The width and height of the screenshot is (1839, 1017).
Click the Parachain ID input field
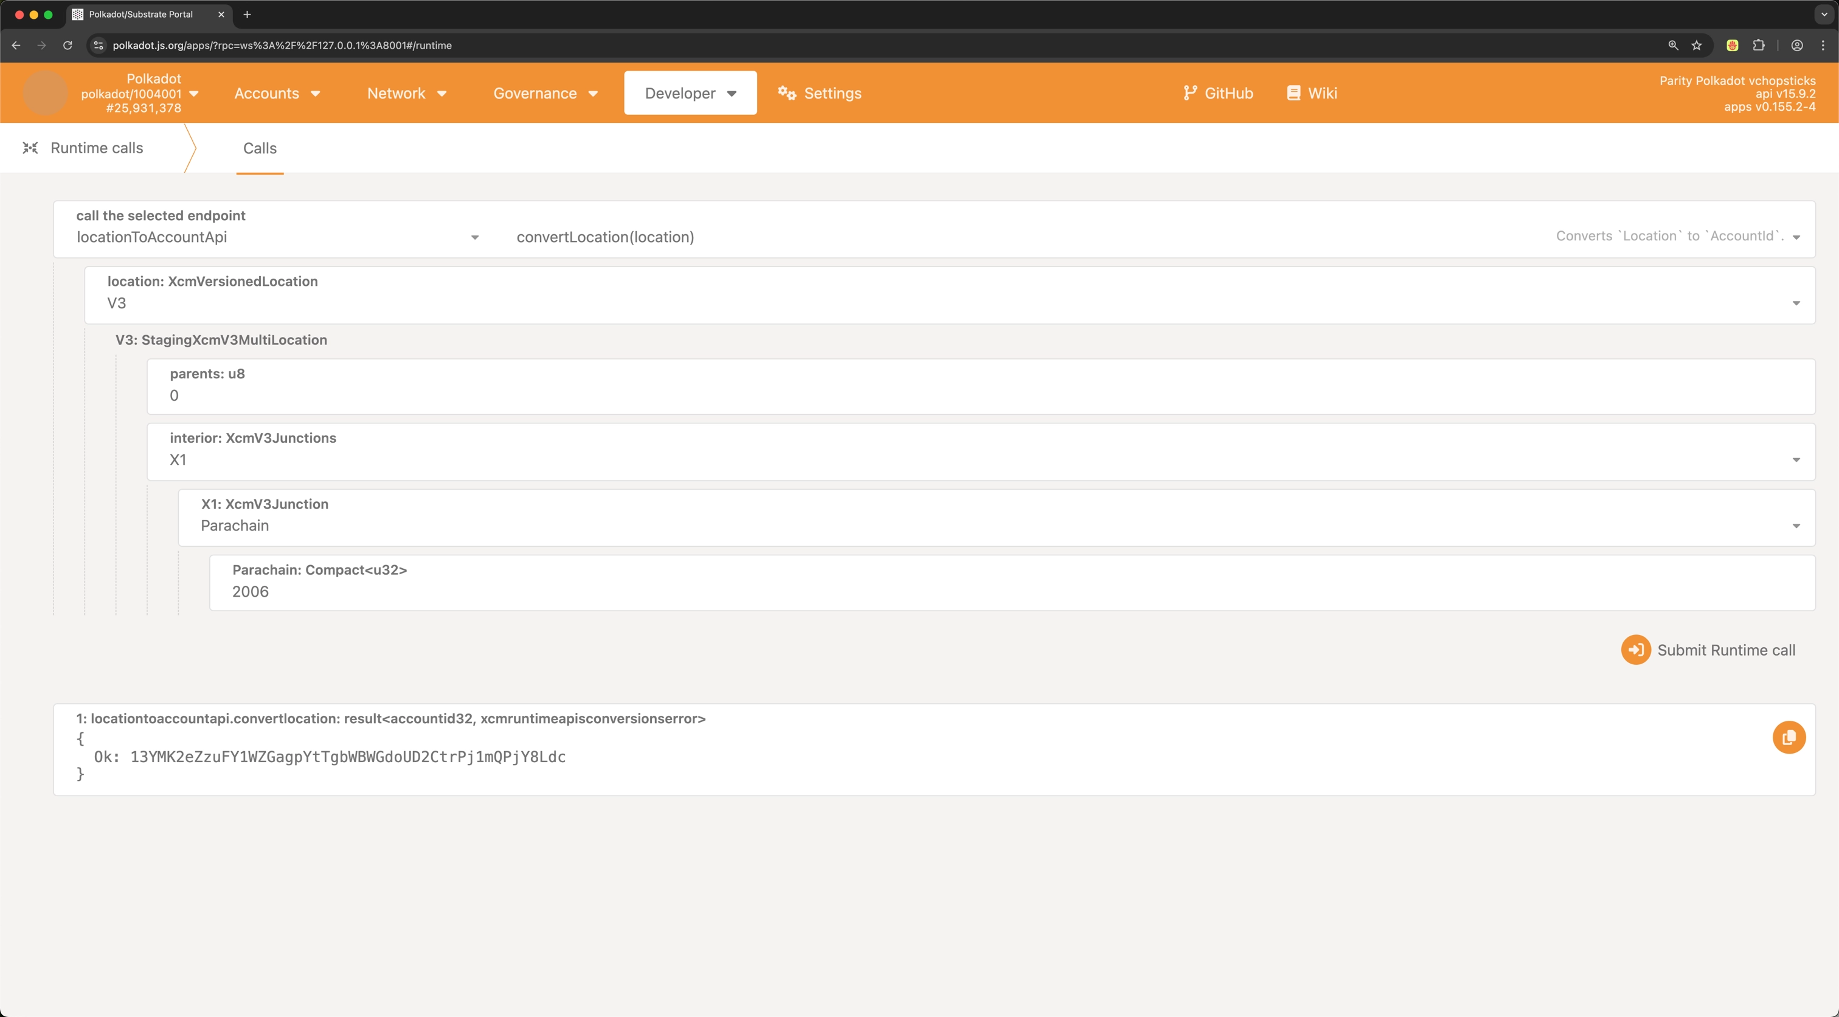[x=999, y=591]
